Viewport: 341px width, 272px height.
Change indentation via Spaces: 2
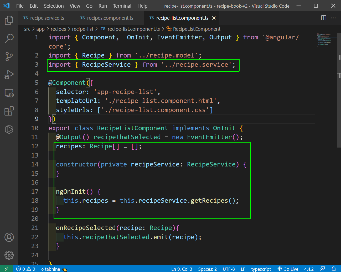(x=208, y=269)
